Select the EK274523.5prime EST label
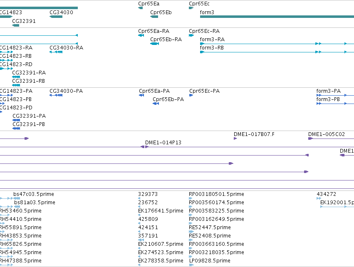 (161, 252)
